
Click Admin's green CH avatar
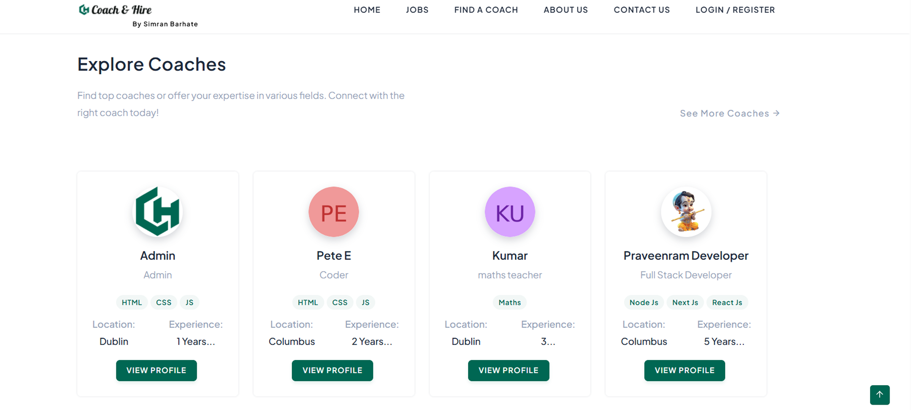pyautogui.click(x=157, y=212)
